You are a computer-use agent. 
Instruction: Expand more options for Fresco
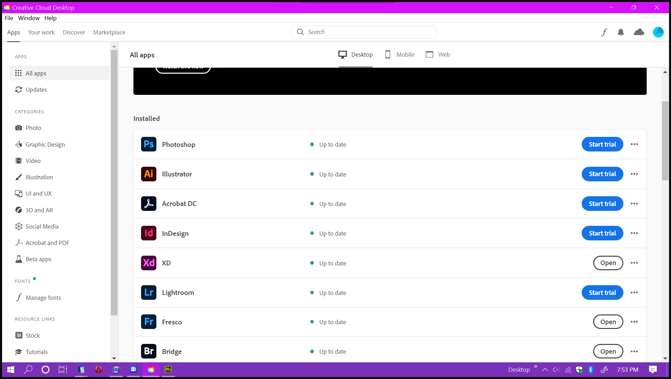[x=634, y=322]
